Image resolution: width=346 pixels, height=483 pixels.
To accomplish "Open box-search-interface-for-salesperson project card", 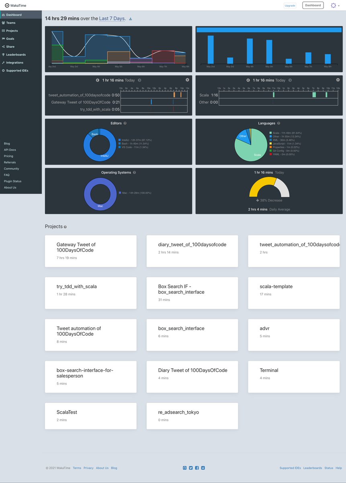I will tap(91, 377).
